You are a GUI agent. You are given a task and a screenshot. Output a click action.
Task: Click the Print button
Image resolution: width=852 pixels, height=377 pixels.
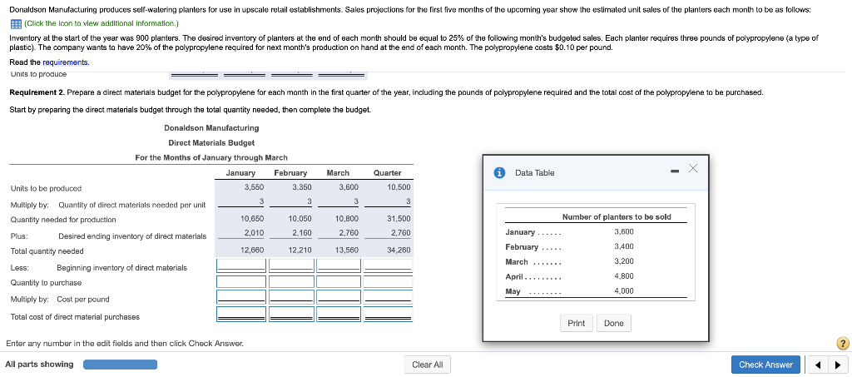click(576, 323)
